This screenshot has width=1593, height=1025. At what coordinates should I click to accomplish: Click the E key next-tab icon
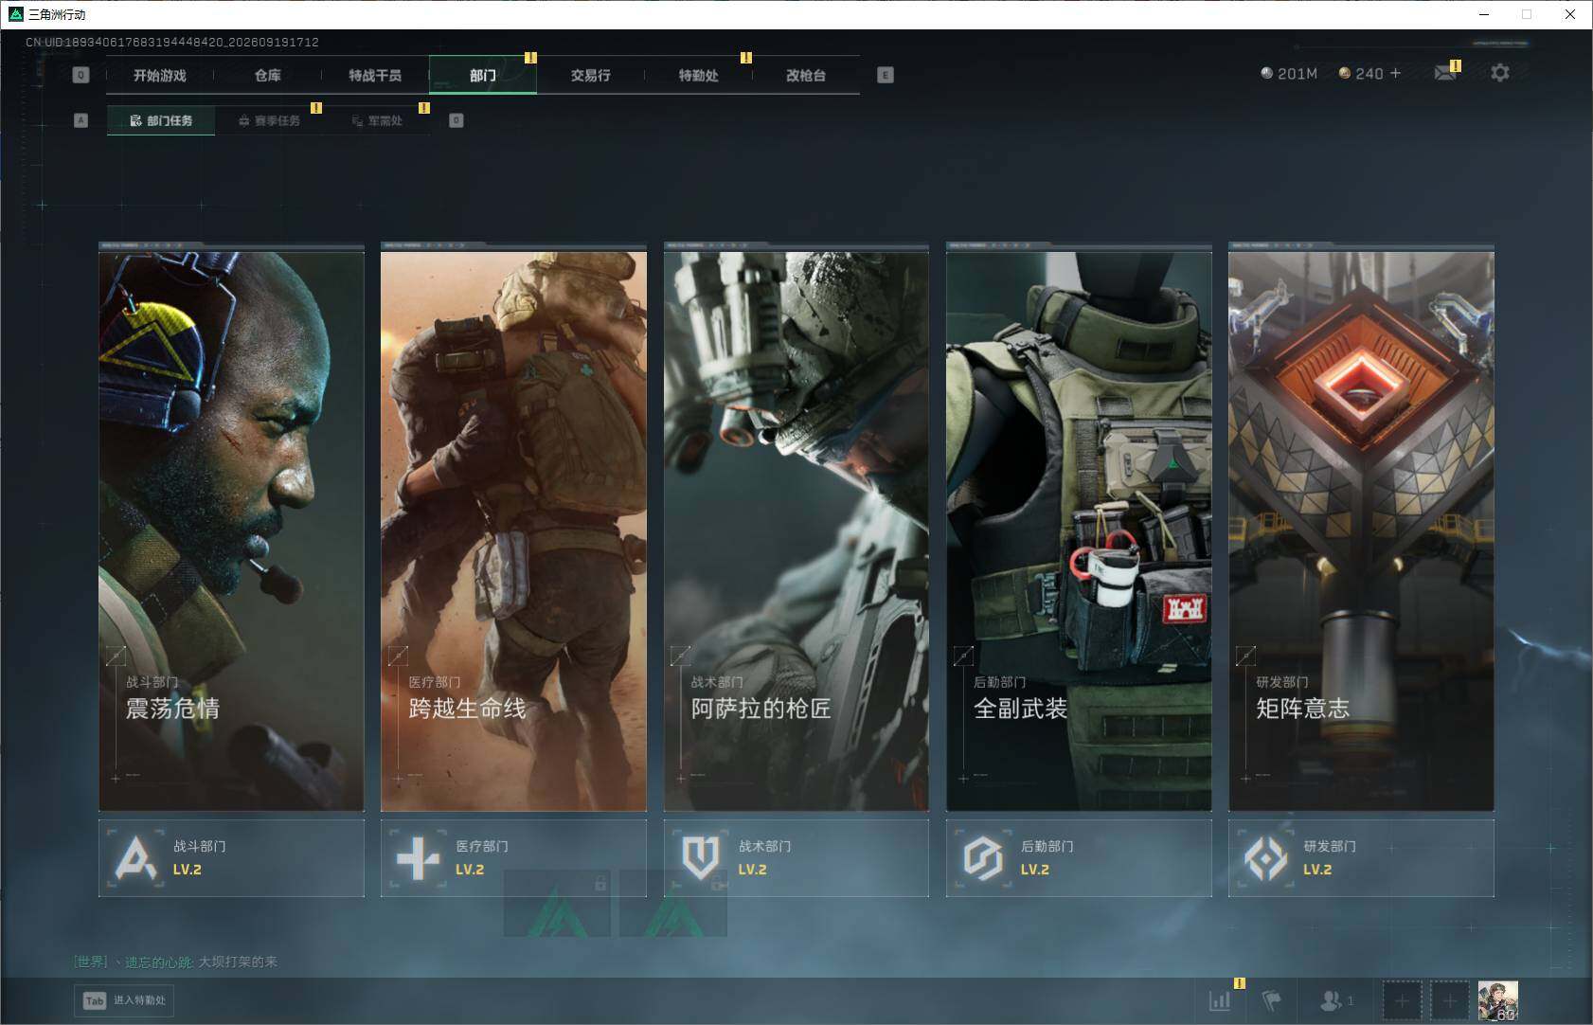(886, 75)
